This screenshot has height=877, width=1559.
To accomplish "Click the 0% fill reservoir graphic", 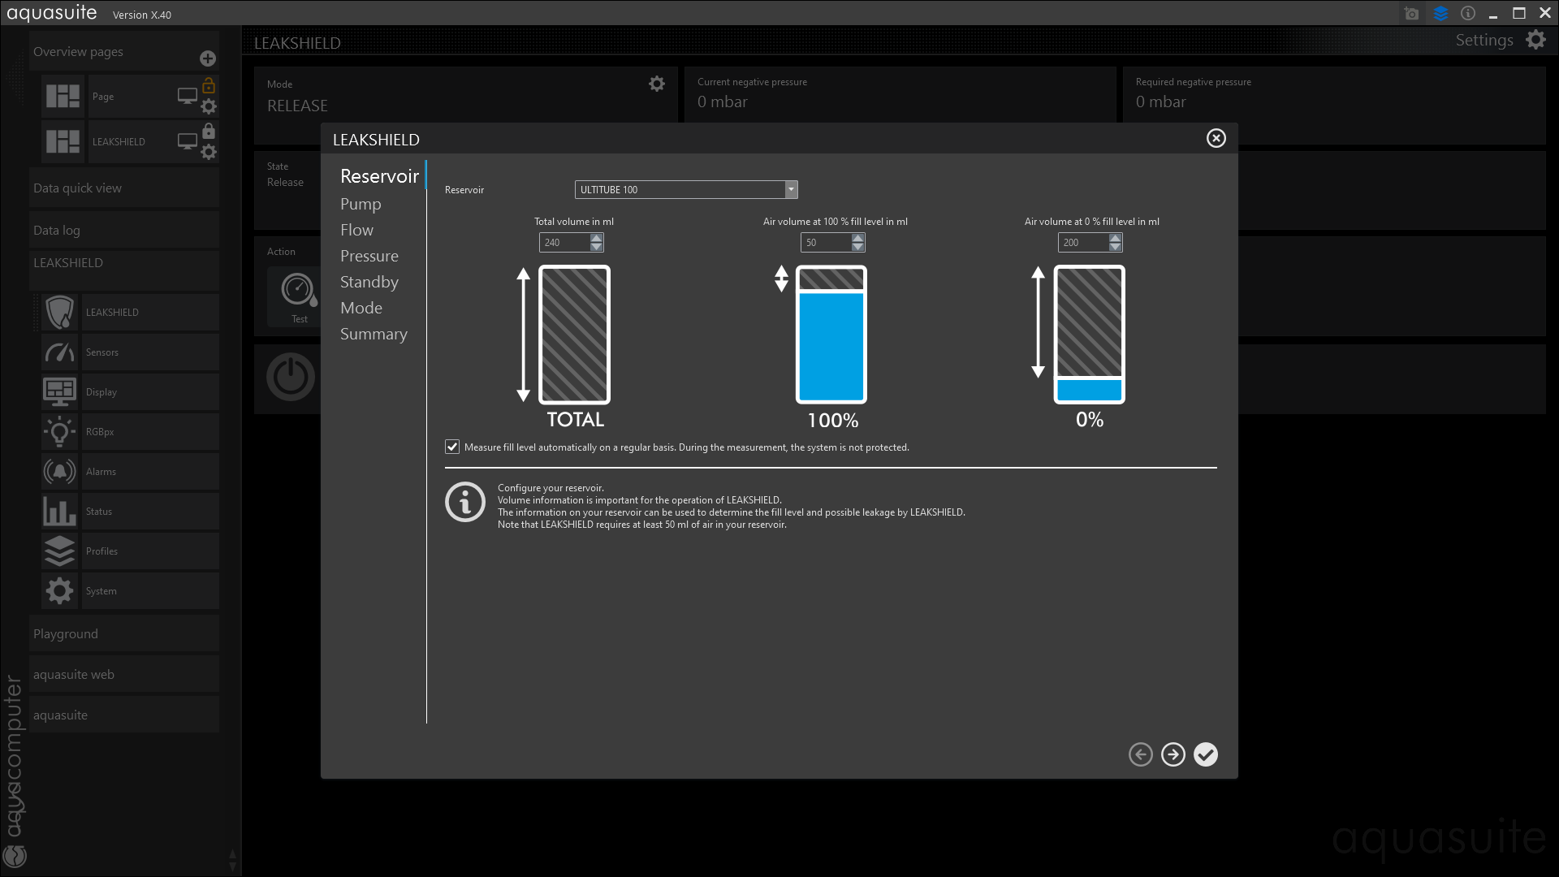I will click(1090, 335).
